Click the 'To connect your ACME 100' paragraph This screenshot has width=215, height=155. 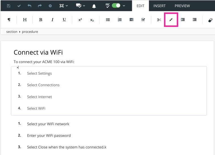pos(44,62)
